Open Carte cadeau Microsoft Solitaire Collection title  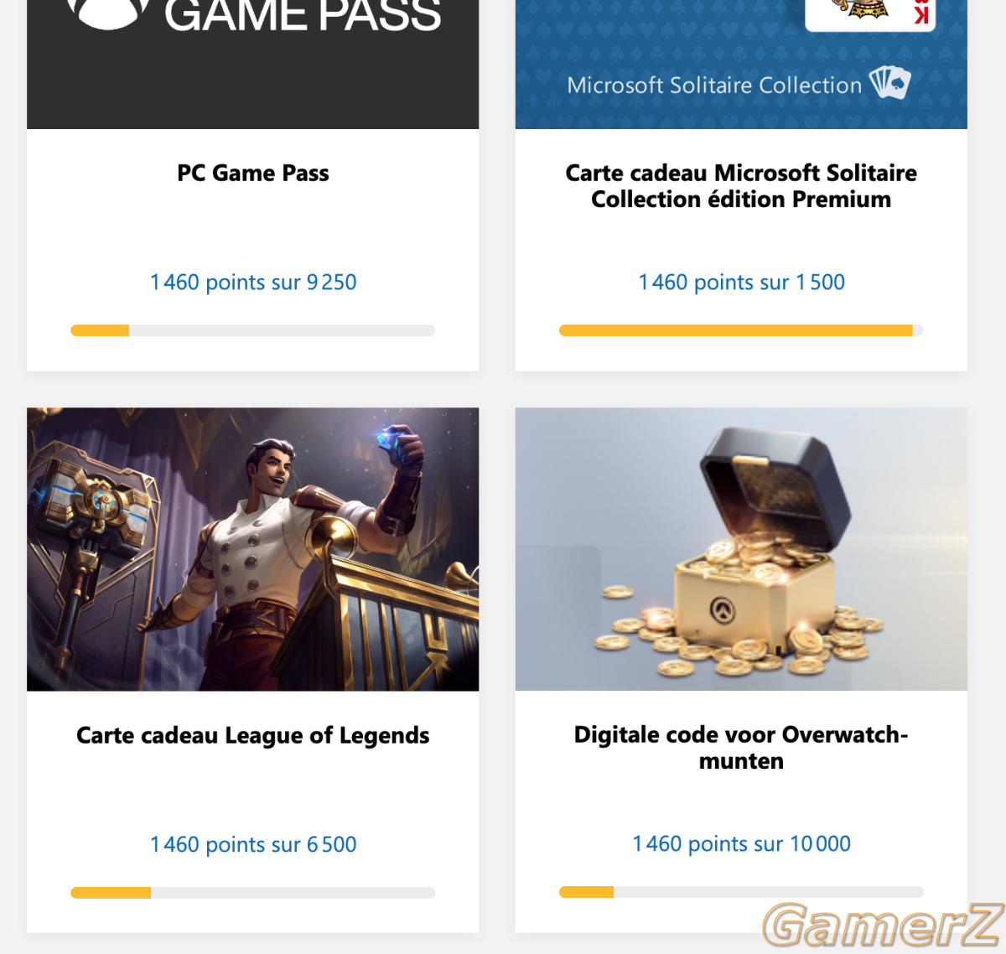click(x=741, y=186)
